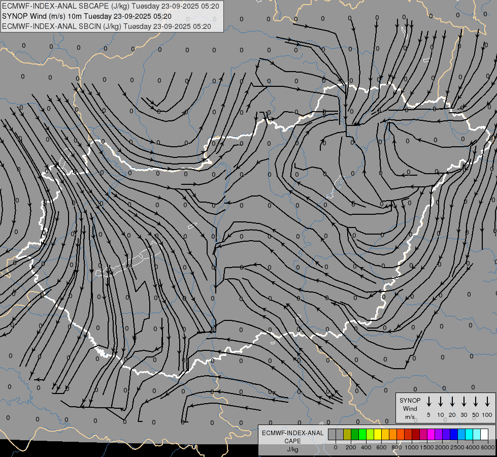Click the wind arrow above the 30 label
497x457 pixels.
463,402
